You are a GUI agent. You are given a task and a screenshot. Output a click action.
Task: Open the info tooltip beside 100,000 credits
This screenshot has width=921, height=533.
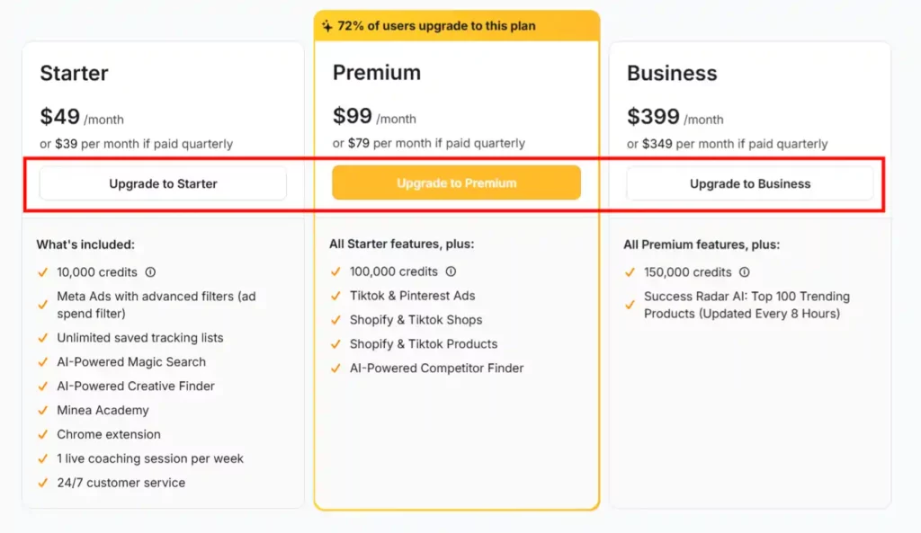pos(451,271)
